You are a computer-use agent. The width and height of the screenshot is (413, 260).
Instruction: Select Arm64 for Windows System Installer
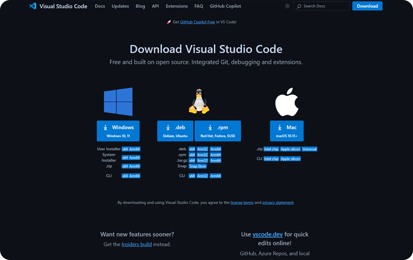click(135, 158)
